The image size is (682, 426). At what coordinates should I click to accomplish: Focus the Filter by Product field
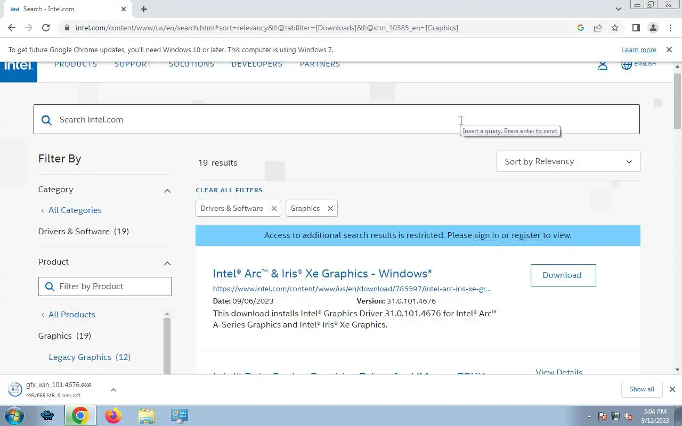(105, 286)
